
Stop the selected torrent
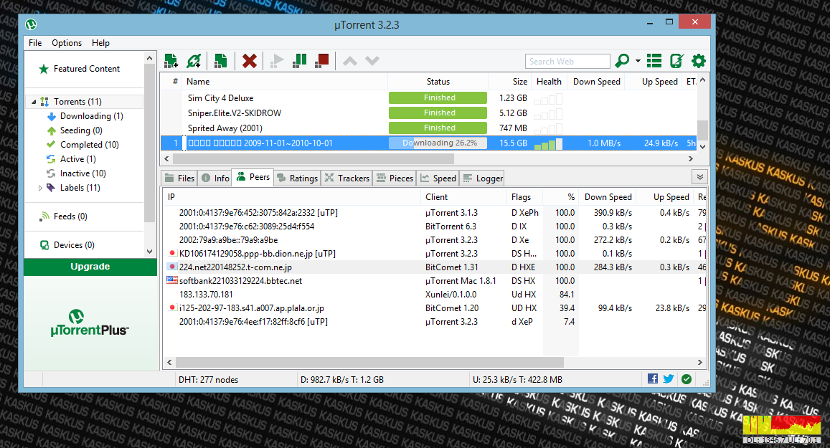(x=321, y=61)
